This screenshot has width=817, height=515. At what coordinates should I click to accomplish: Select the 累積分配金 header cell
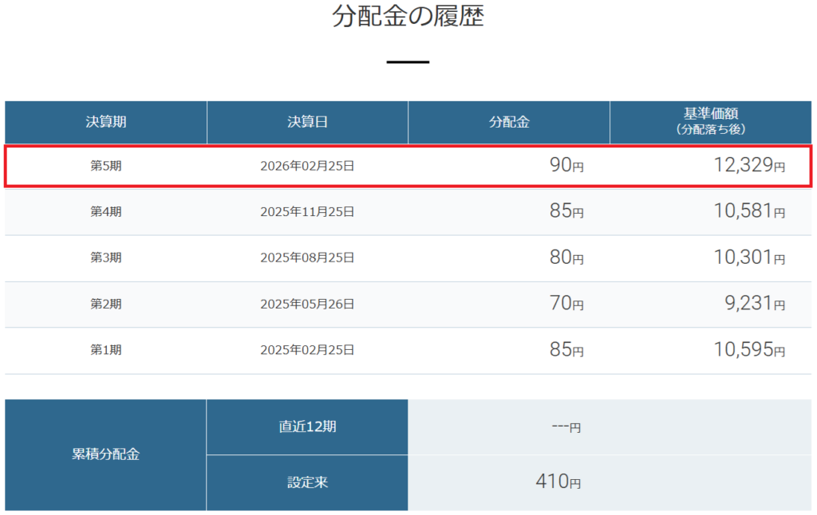point(105,454)
